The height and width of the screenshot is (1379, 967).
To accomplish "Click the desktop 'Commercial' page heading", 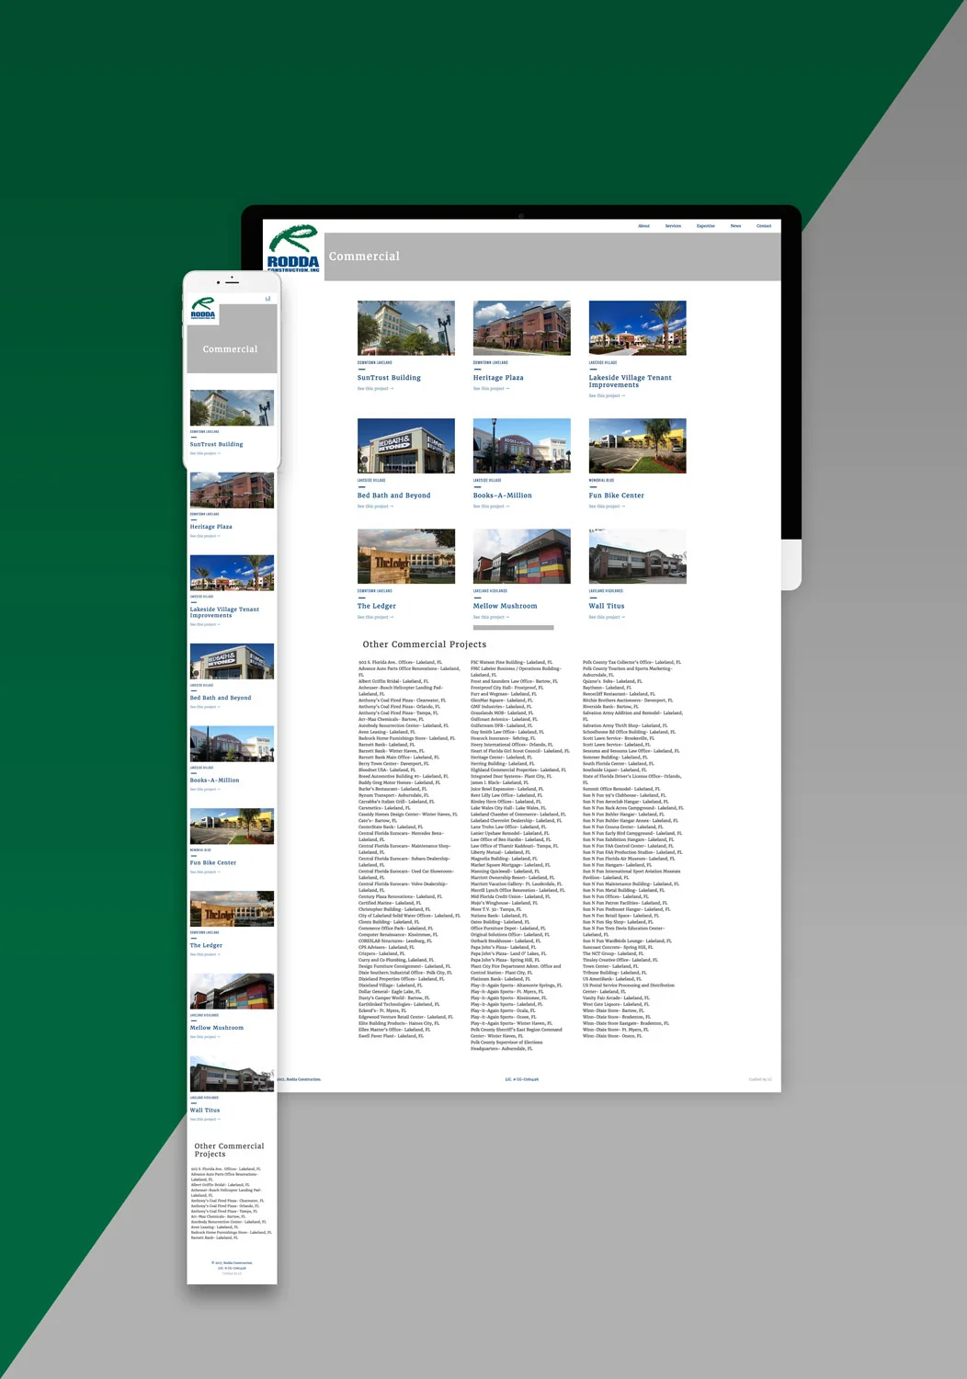I will 364,256.
